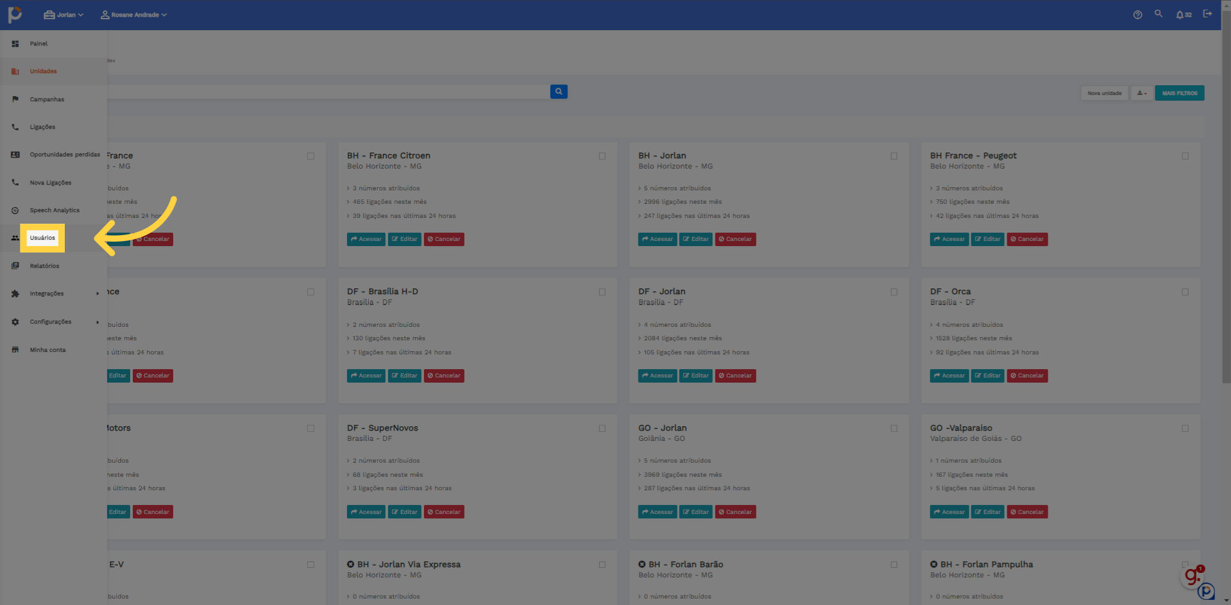
Task: Open the help question-mark icon
Action: (x=1137, y=15)
